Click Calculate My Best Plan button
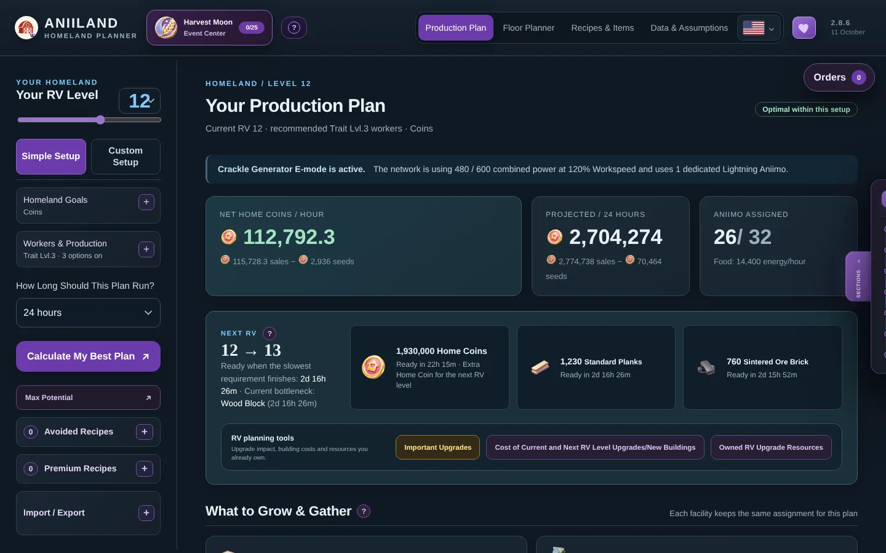 (88, 356)
